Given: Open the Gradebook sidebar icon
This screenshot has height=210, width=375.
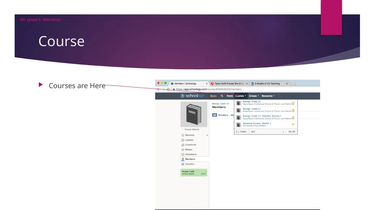Looking at the screenshot, I should coord(183,145).
